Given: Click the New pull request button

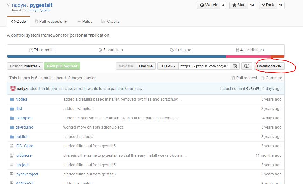Looking at the screenshot, I should point(62,66).
